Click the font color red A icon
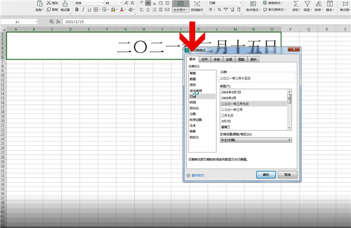The height and width of the screenshot is (228, 351). click(x=122, y=9)
